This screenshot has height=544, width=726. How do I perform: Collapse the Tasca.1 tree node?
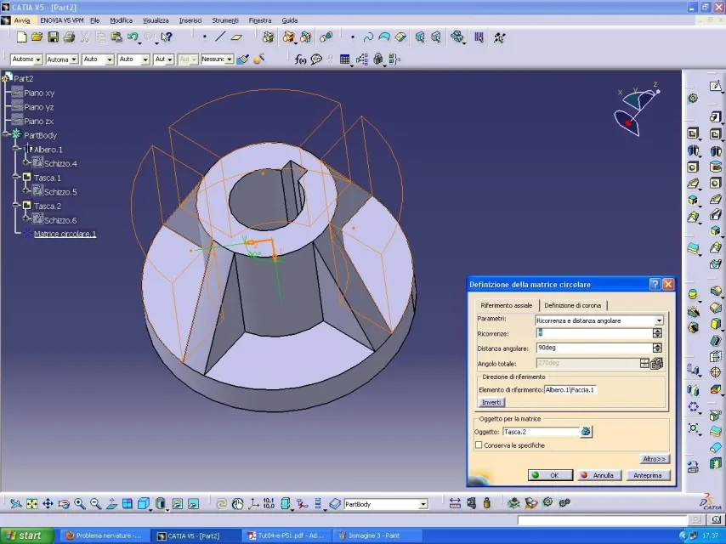click(16, 178)
